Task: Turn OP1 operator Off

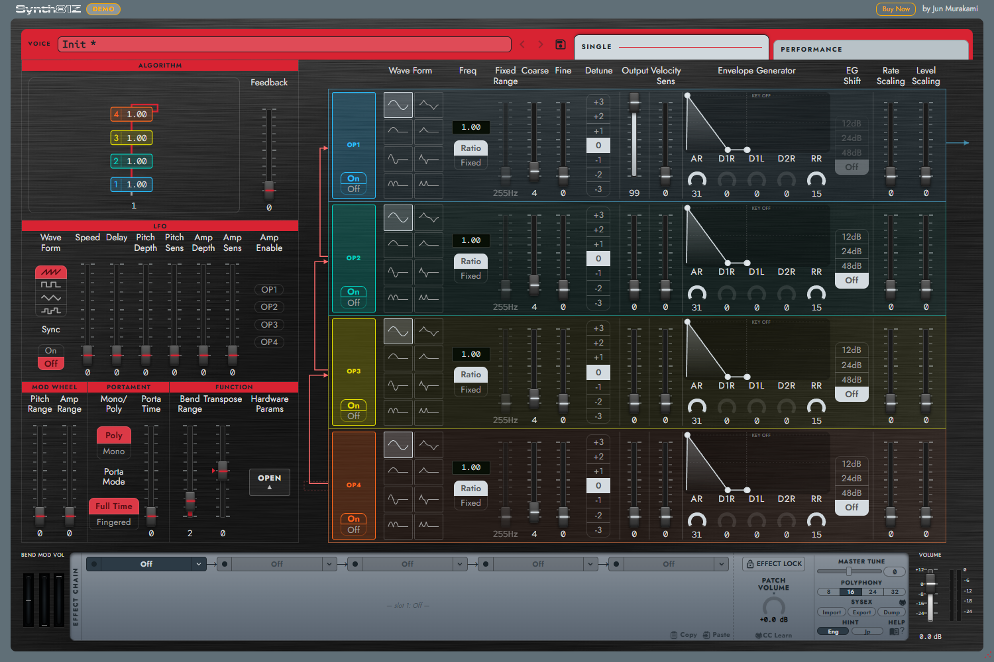Action: [354, 189]
